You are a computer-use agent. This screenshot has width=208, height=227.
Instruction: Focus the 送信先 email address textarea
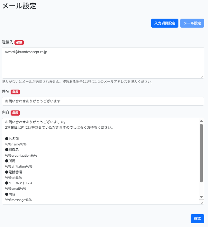tap(103, 63)
